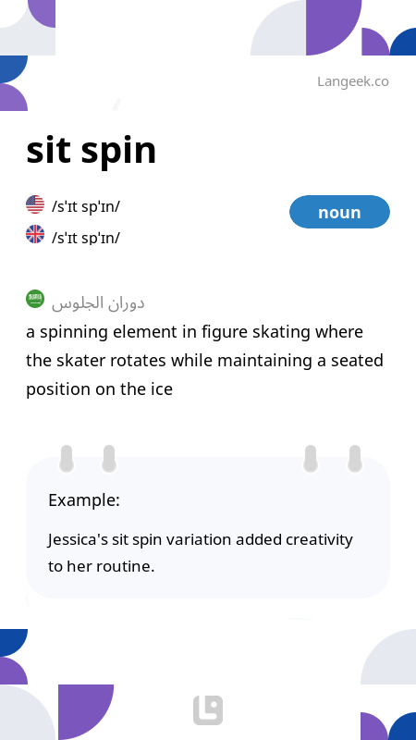Click the second binder ring from left
The image size is (416, 740).
tap(109, 458)
